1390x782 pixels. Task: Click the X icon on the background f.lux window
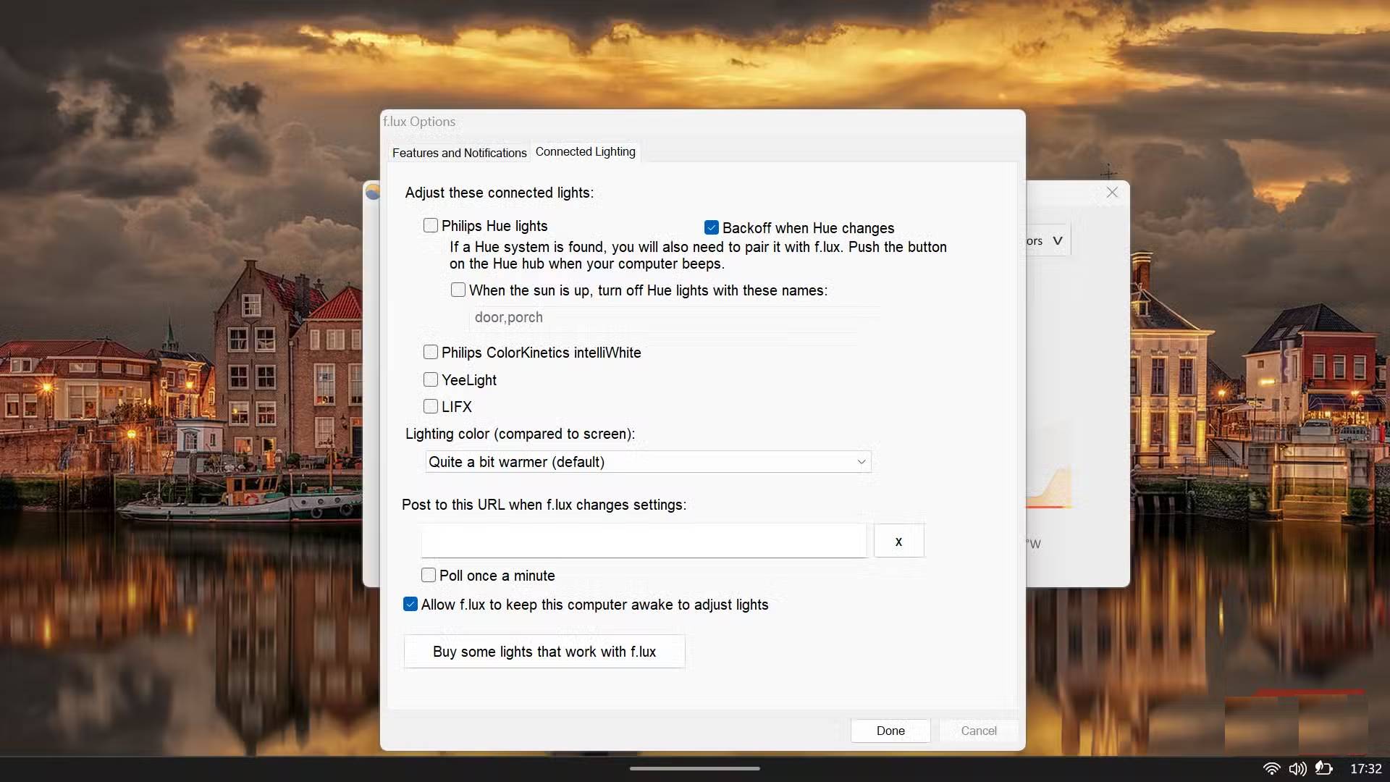pos(1112,192)
